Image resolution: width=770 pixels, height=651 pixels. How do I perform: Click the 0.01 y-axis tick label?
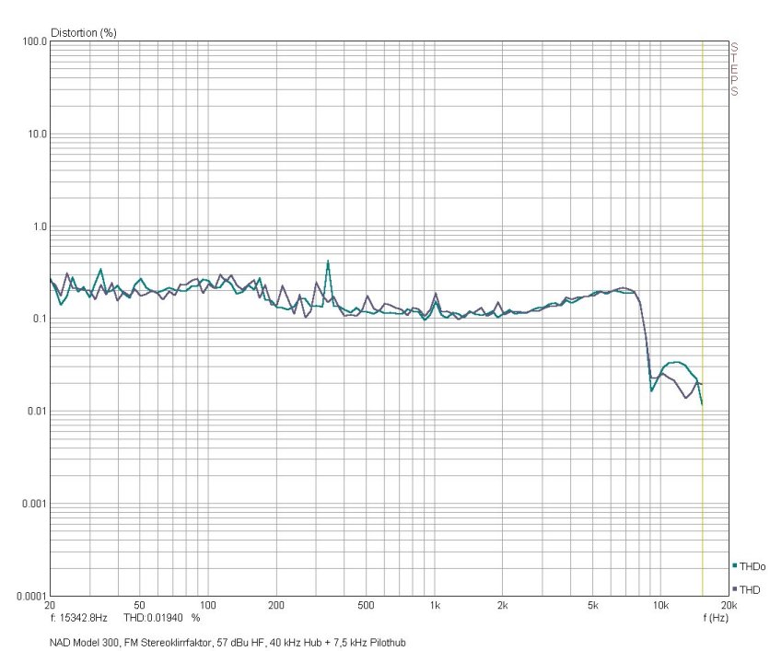[38, 411]
